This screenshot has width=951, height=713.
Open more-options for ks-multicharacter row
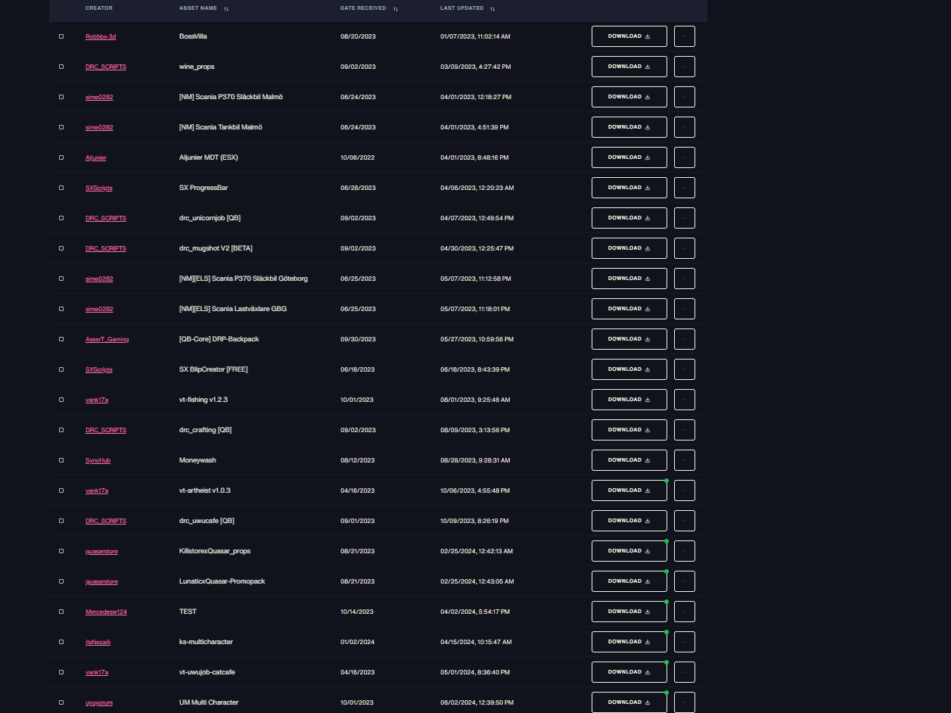point(684,642)
